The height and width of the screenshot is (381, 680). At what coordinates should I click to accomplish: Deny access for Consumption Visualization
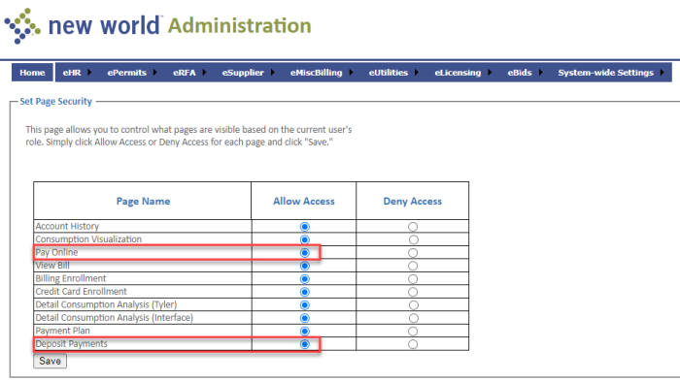(413, 239)
